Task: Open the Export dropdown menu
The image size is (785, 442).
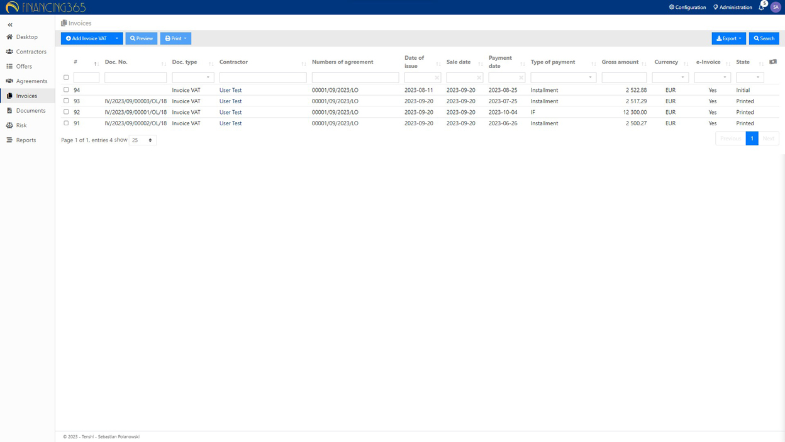Action: click(x=728, y=38)
